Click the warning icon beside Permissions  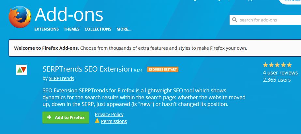(97, 121)
